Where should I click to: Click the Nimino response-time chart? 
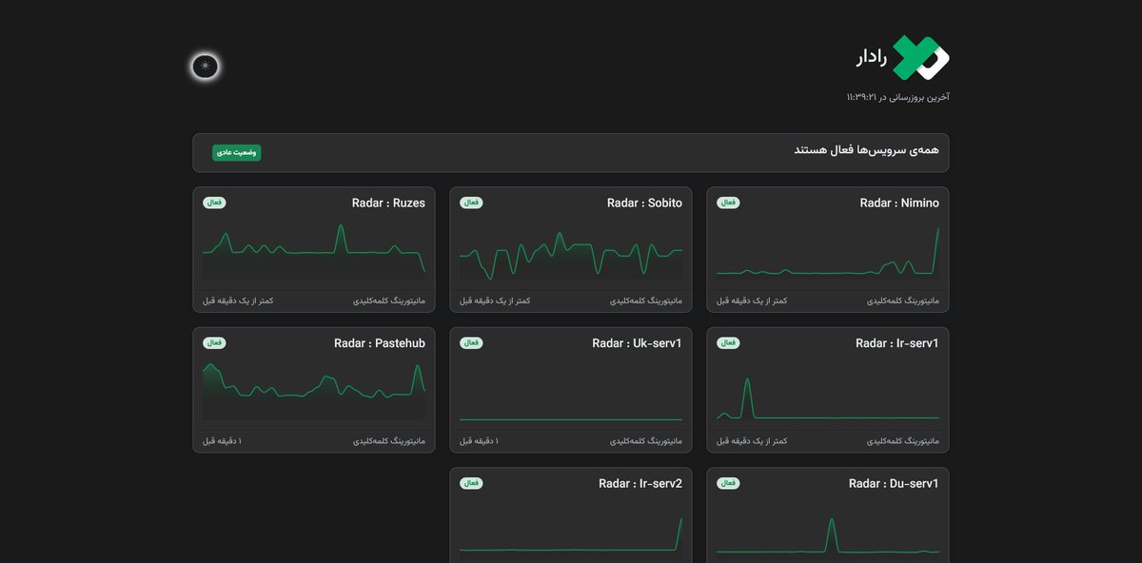828,252
